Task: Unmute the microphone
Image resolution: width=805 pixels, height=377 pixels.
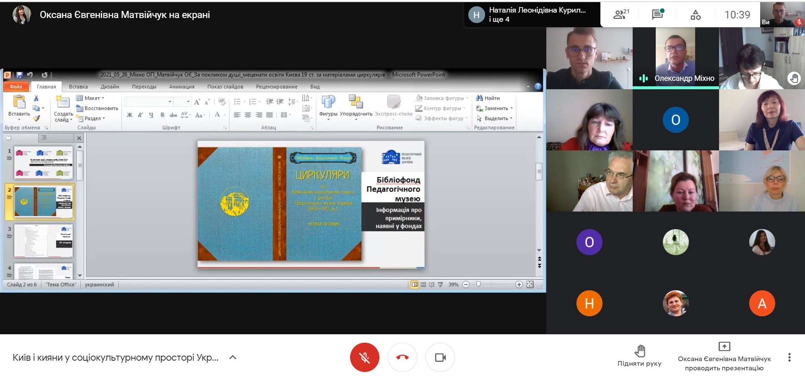Action: click(364, 357)
